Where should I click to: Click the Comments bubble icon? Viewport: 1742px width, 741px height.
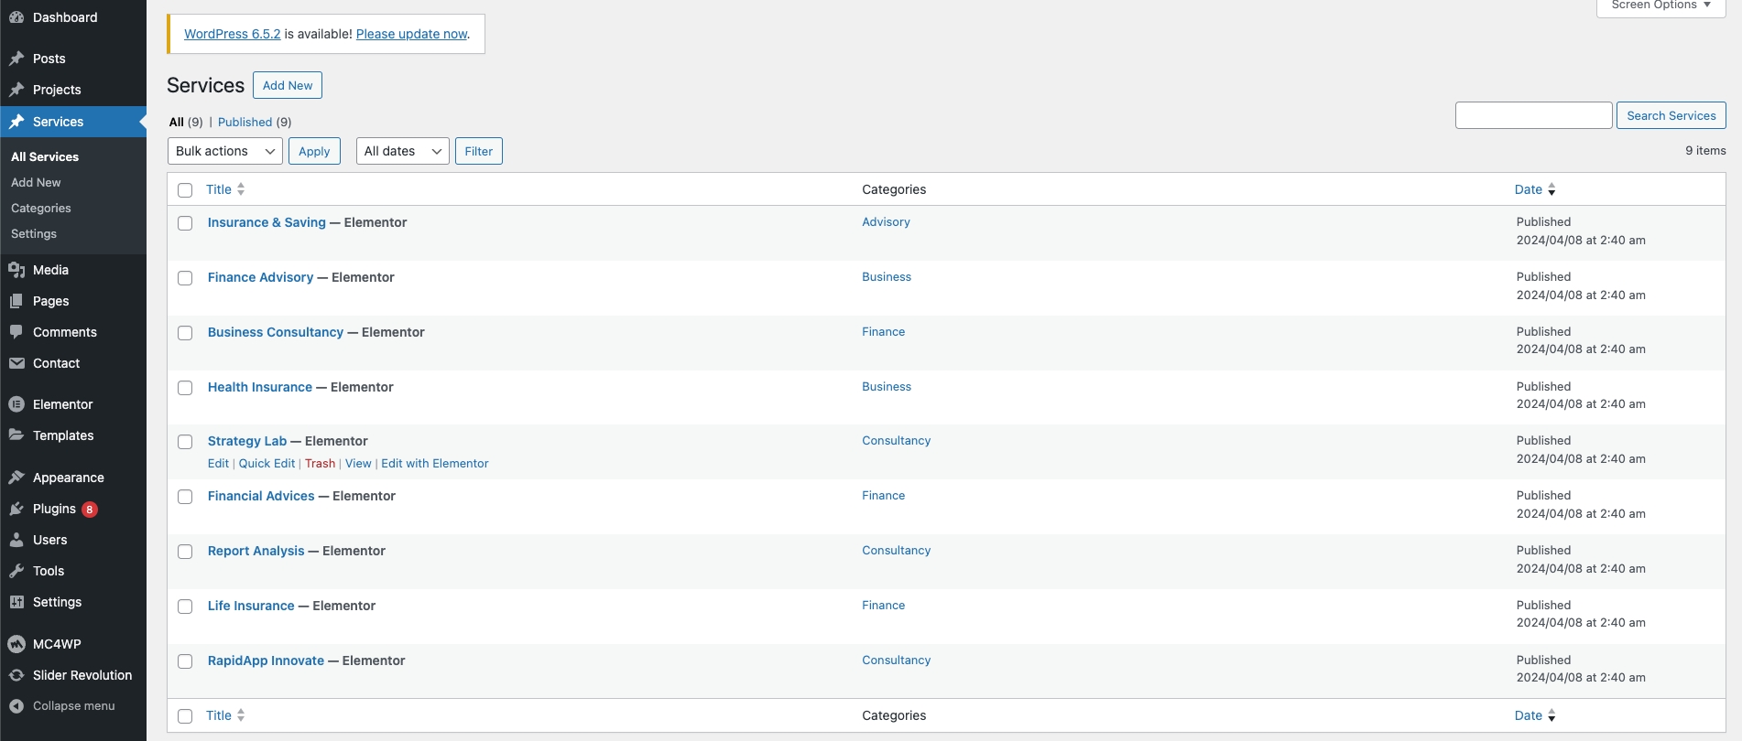click(x=16, y=332)
